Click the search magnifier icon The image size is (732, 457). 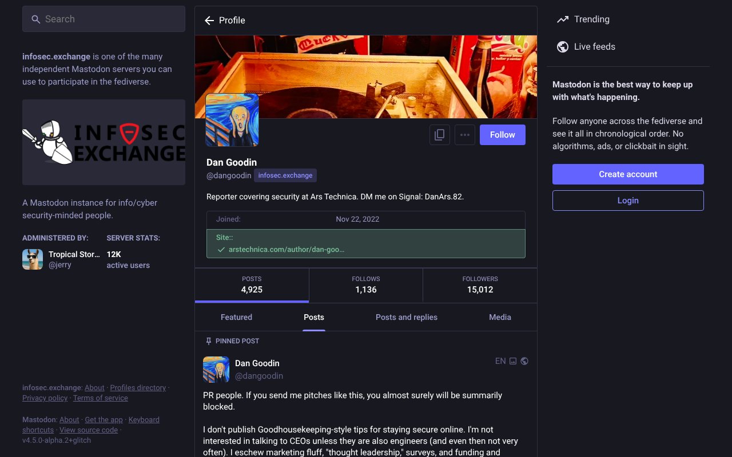coord(35,19)
